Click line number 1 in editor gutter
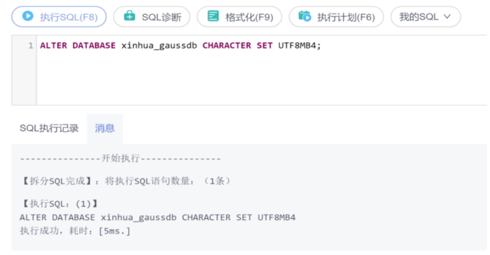490x255 pixels. tap(31, 46)
